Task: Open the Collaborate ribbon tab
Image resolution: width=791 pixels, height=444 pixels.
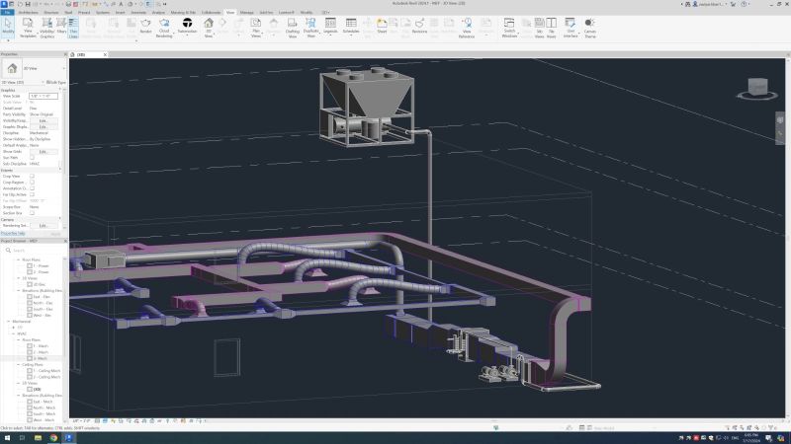Action: (x=211, y=13)
